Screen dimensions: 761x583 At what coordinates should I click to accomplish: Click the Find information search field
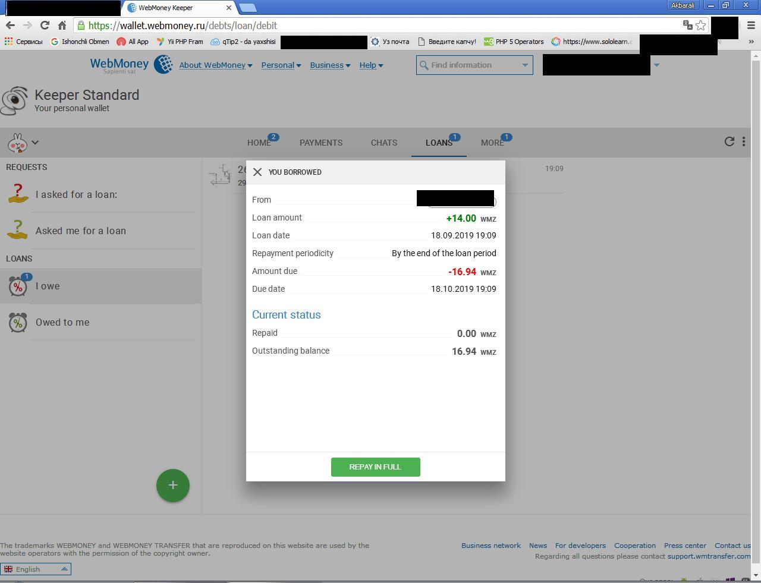tap(470, 65)
